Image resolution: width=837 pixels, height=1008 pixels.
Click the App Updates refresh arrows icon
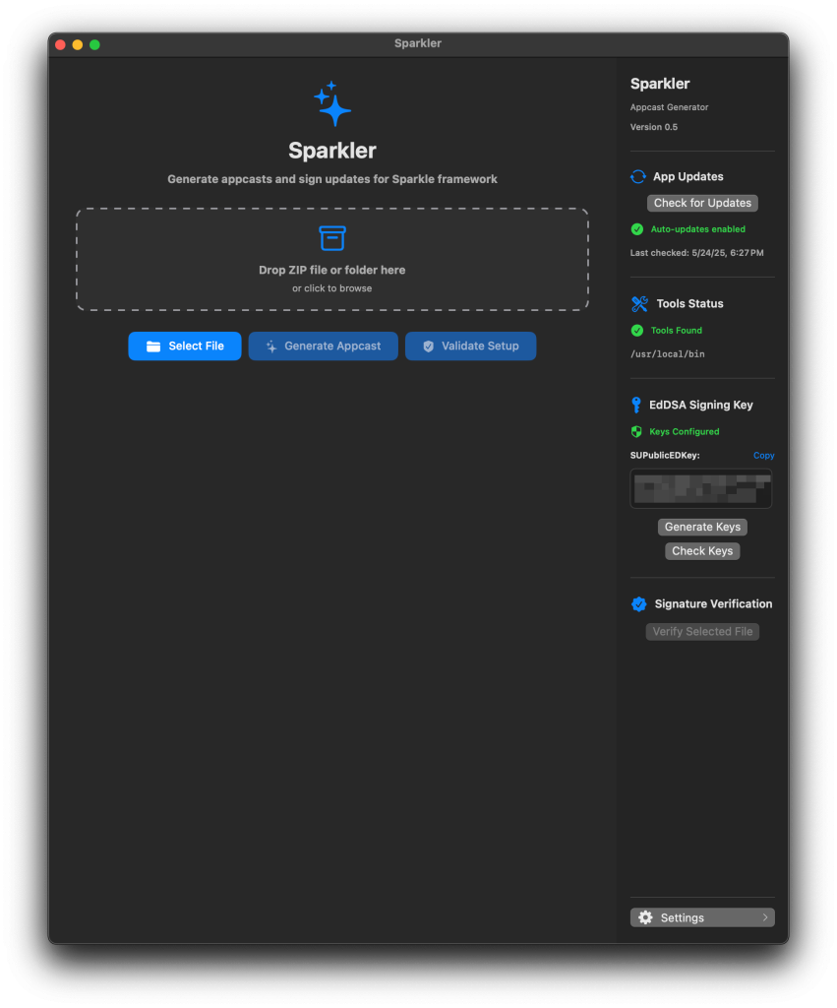[x=638, y=177]
